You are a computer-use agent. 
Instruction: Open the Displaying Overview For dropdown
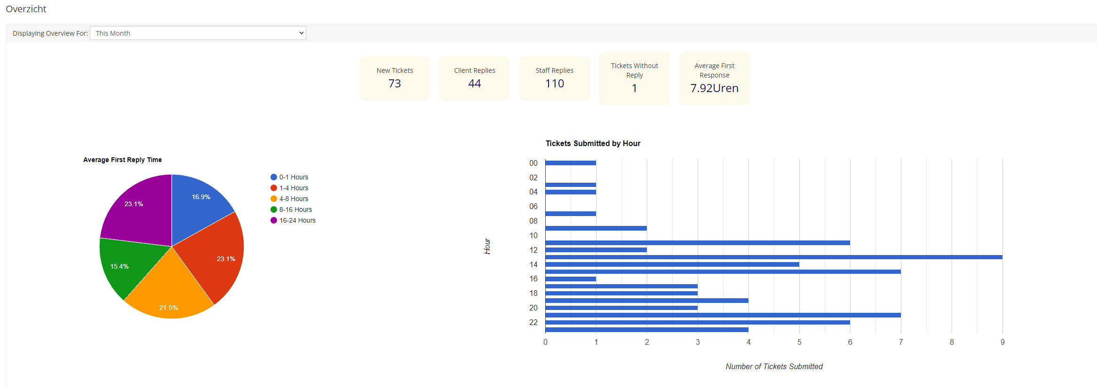(198, 33)
